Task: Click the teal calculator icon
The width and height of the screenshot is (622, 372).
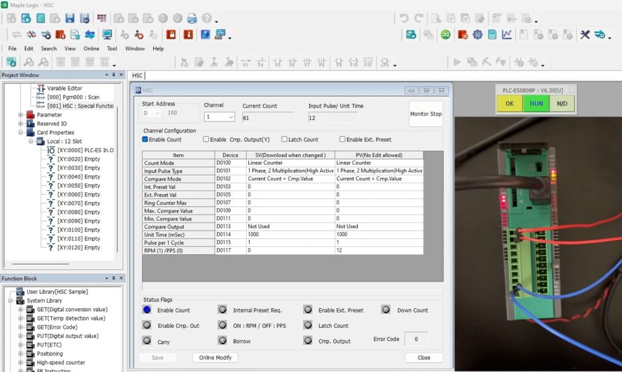Action: pyautogui.click(x=492, y=35)
